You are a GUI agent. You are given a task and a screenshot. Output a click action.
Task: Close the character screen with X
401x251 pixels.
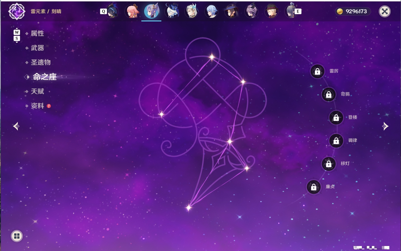coord(385,11)
